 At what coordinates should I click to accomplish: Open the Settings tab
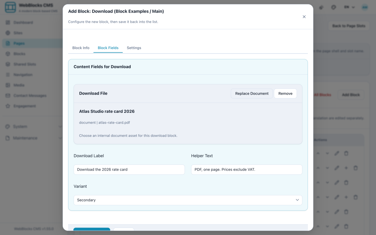(x=134, y=48)
